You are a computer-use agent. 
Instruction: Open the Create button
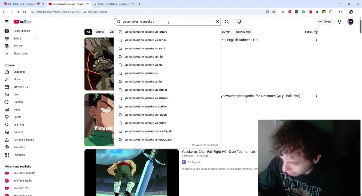[325, 22]
